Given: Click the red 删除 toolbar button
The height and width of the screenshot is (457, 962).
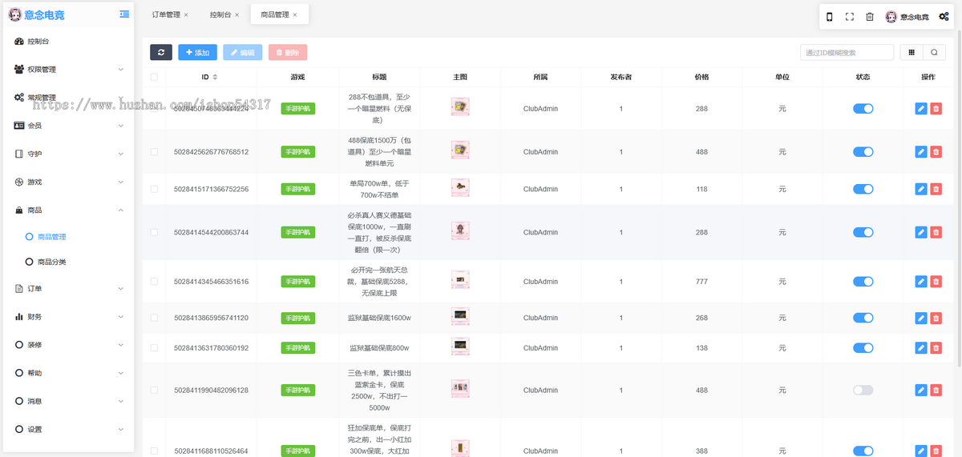Looking at the screenshot, I should 288,52.
